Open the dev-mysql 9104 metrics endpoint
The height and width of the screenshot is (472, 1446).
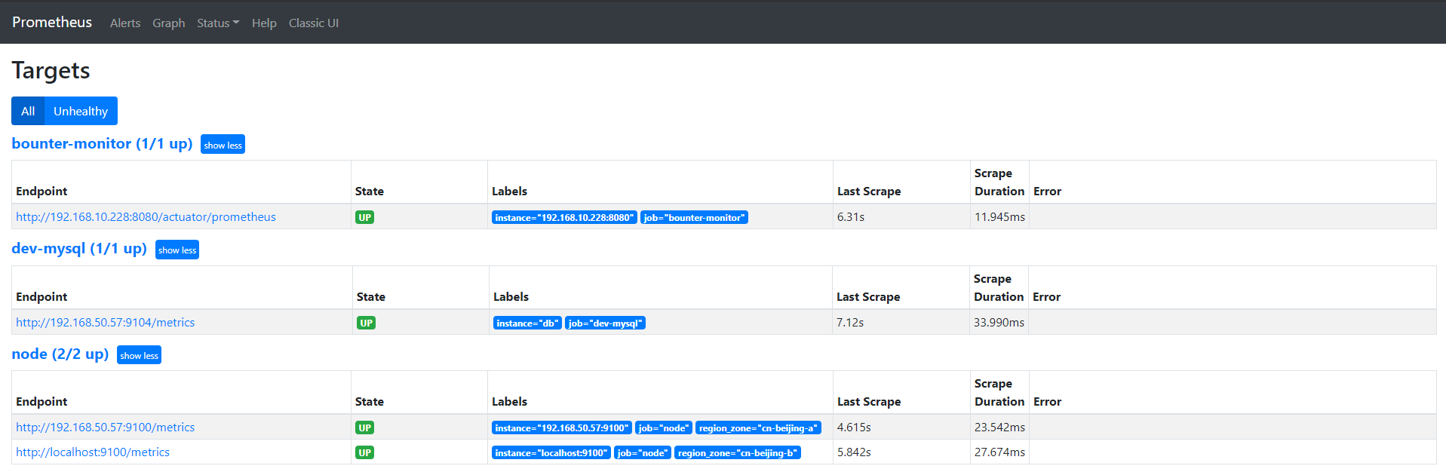point(105,323)
